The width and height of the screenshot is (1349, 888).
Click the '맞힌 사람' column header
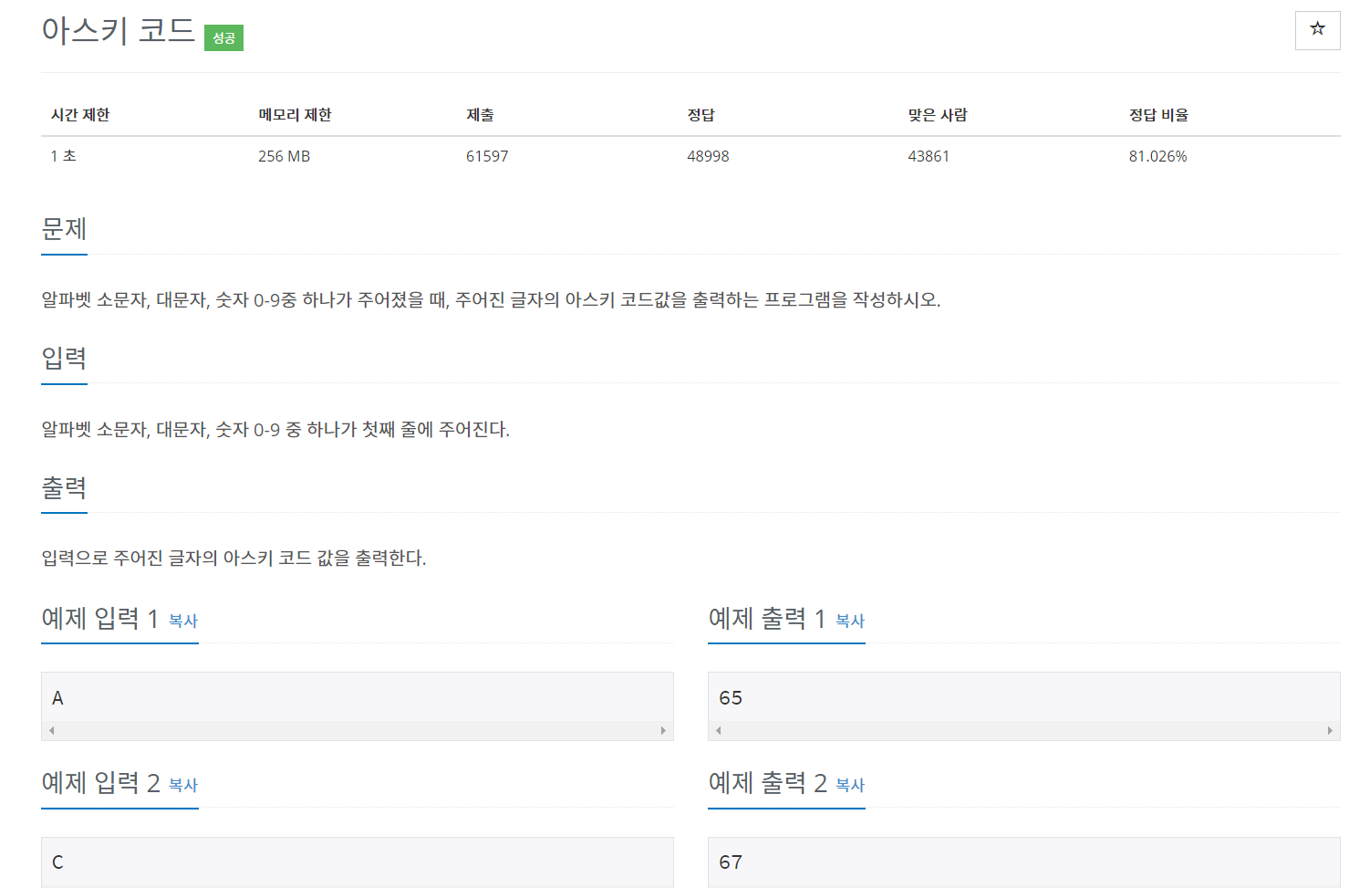(938, 115)
